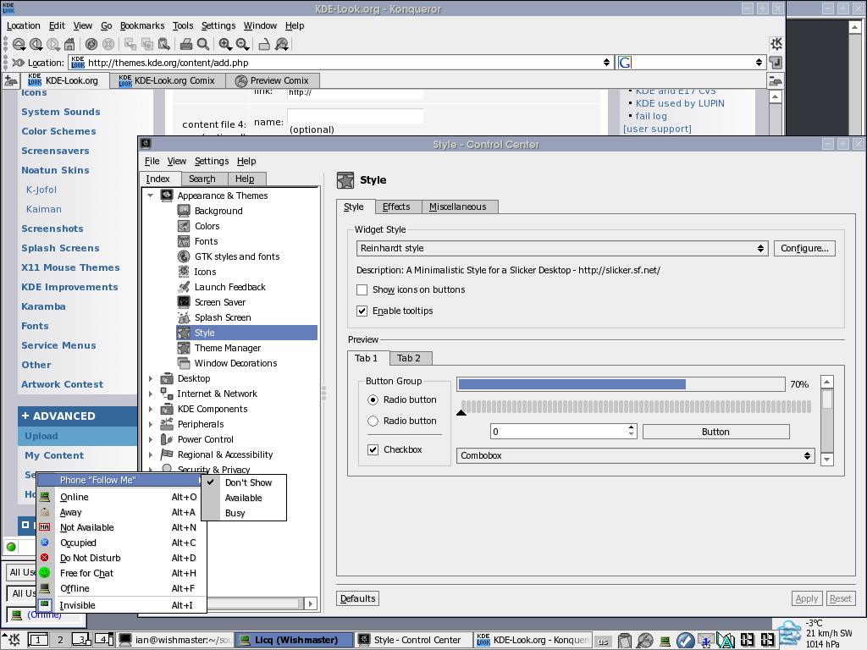Click the K menu icon on panel

12,640
